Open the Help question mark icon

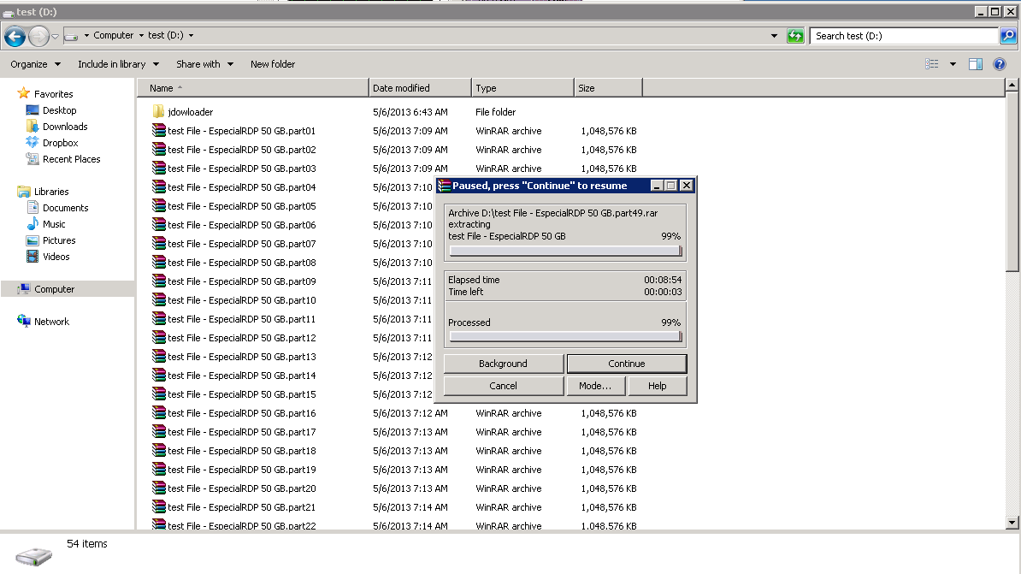999,64
